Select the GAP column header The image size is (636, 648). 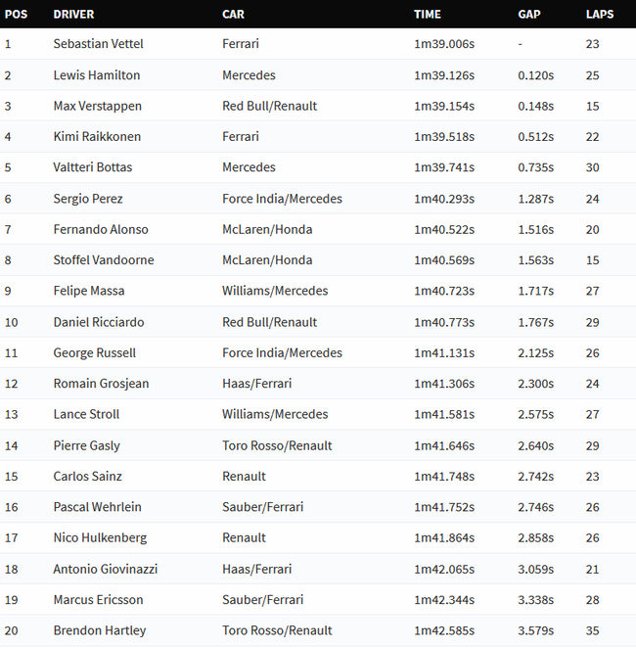[x=529, y=15]
